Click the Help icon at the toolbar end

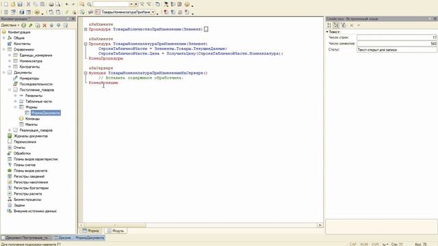tap(187, 4)
